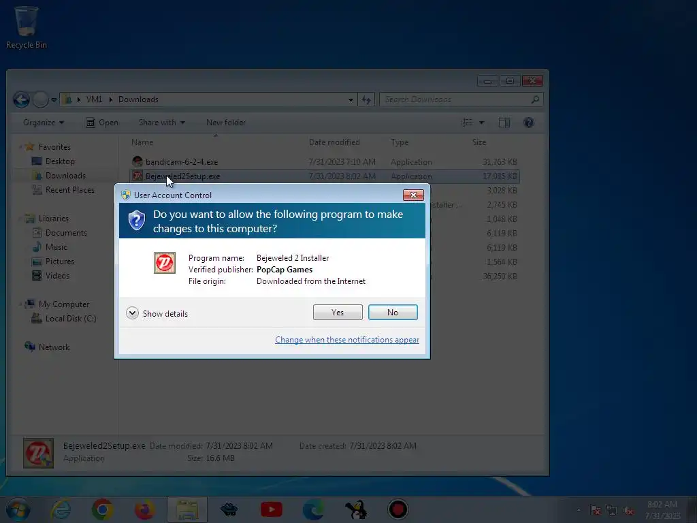This screenshot has width=697, height=523.
Task: Sort by the Date modified column header
Action: point(334,142)
